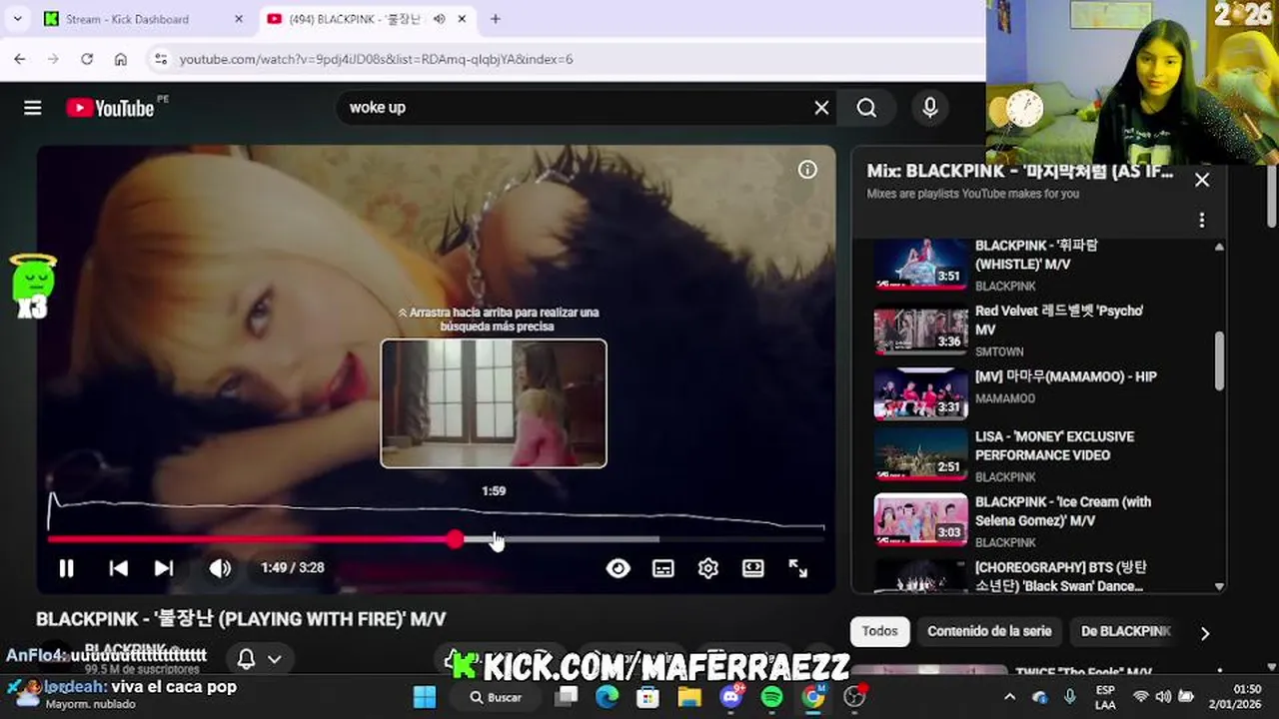Open player settings gear
This screenshot has width=1279, height=719.
coord(708,568)
